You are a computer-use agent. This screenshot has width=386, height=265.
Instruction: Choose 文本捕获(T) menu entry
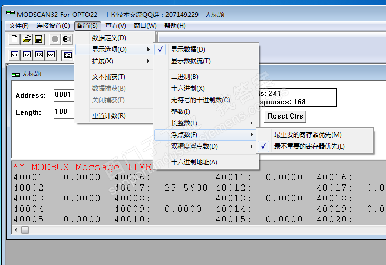[114, 77]
